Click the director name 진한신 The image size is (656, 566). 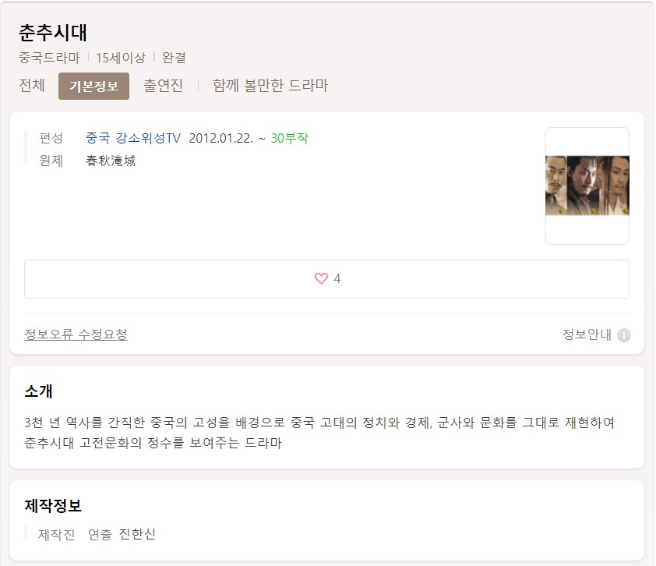(x=137, y=534)
